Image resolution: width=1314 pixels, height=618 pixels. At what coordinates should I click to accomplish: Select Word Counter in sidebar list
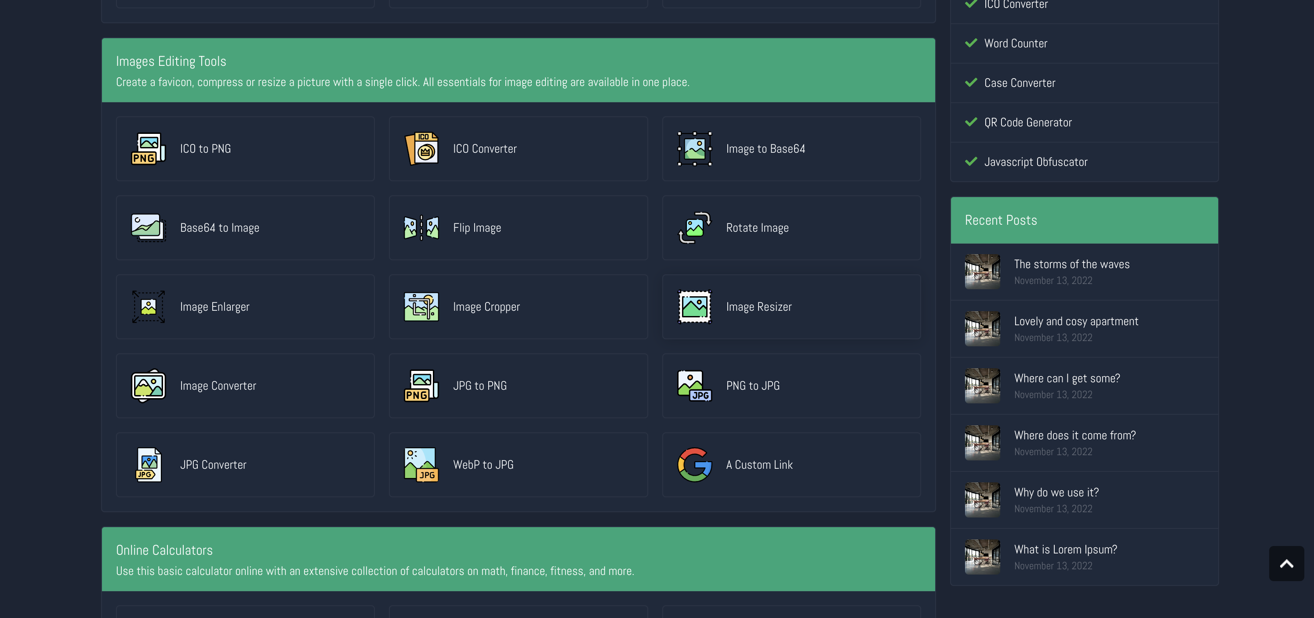pos(1016,43)
